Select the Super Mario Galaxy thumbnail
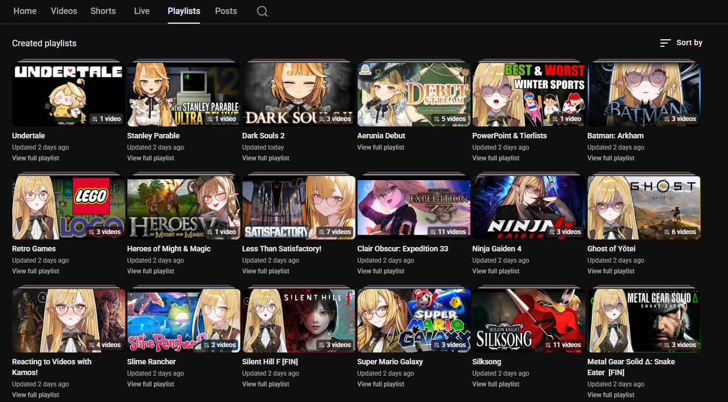Image resolution: width=728 pixels, height=402 pixels. pos(413,321)
